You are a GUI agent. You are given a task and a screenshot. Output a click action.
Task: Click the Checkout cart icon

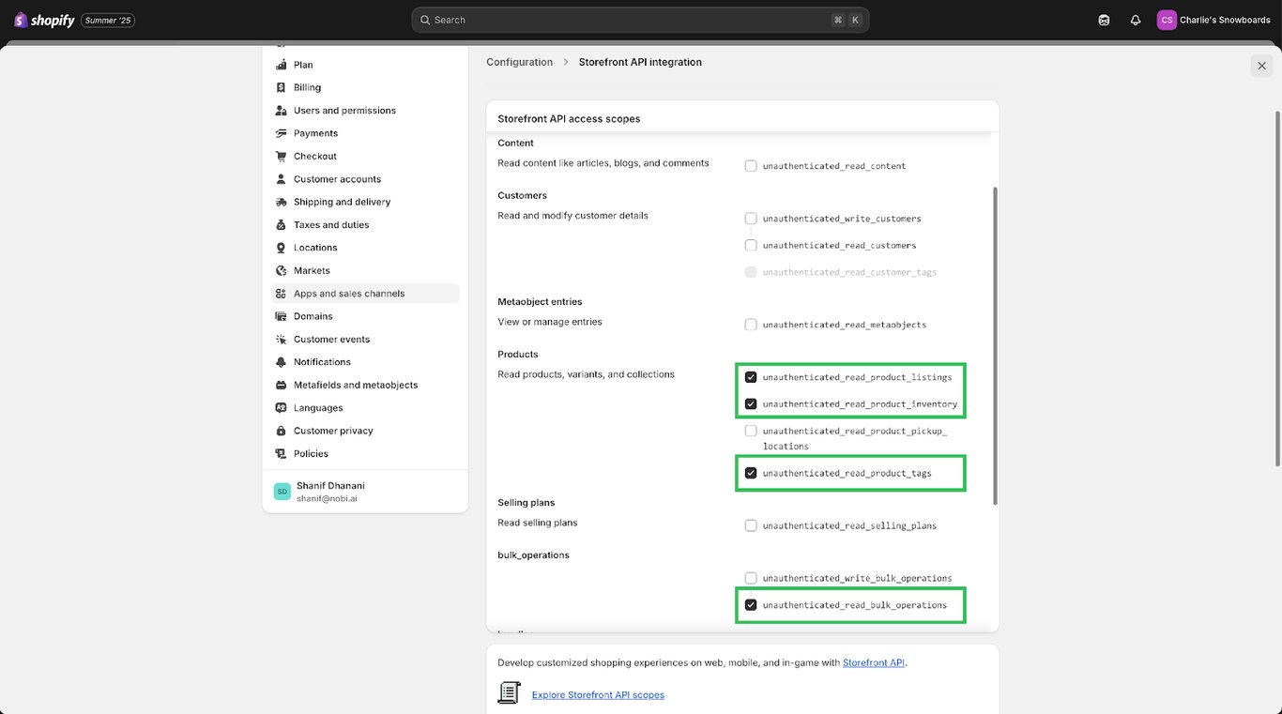281,157
